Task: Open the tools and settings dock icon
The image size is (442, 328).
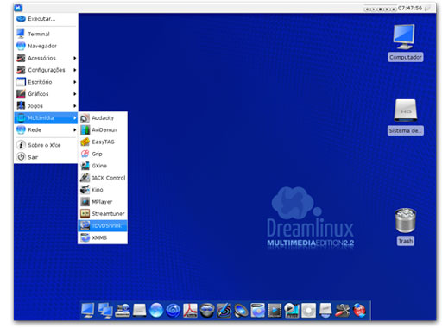Action: (343, 311)
